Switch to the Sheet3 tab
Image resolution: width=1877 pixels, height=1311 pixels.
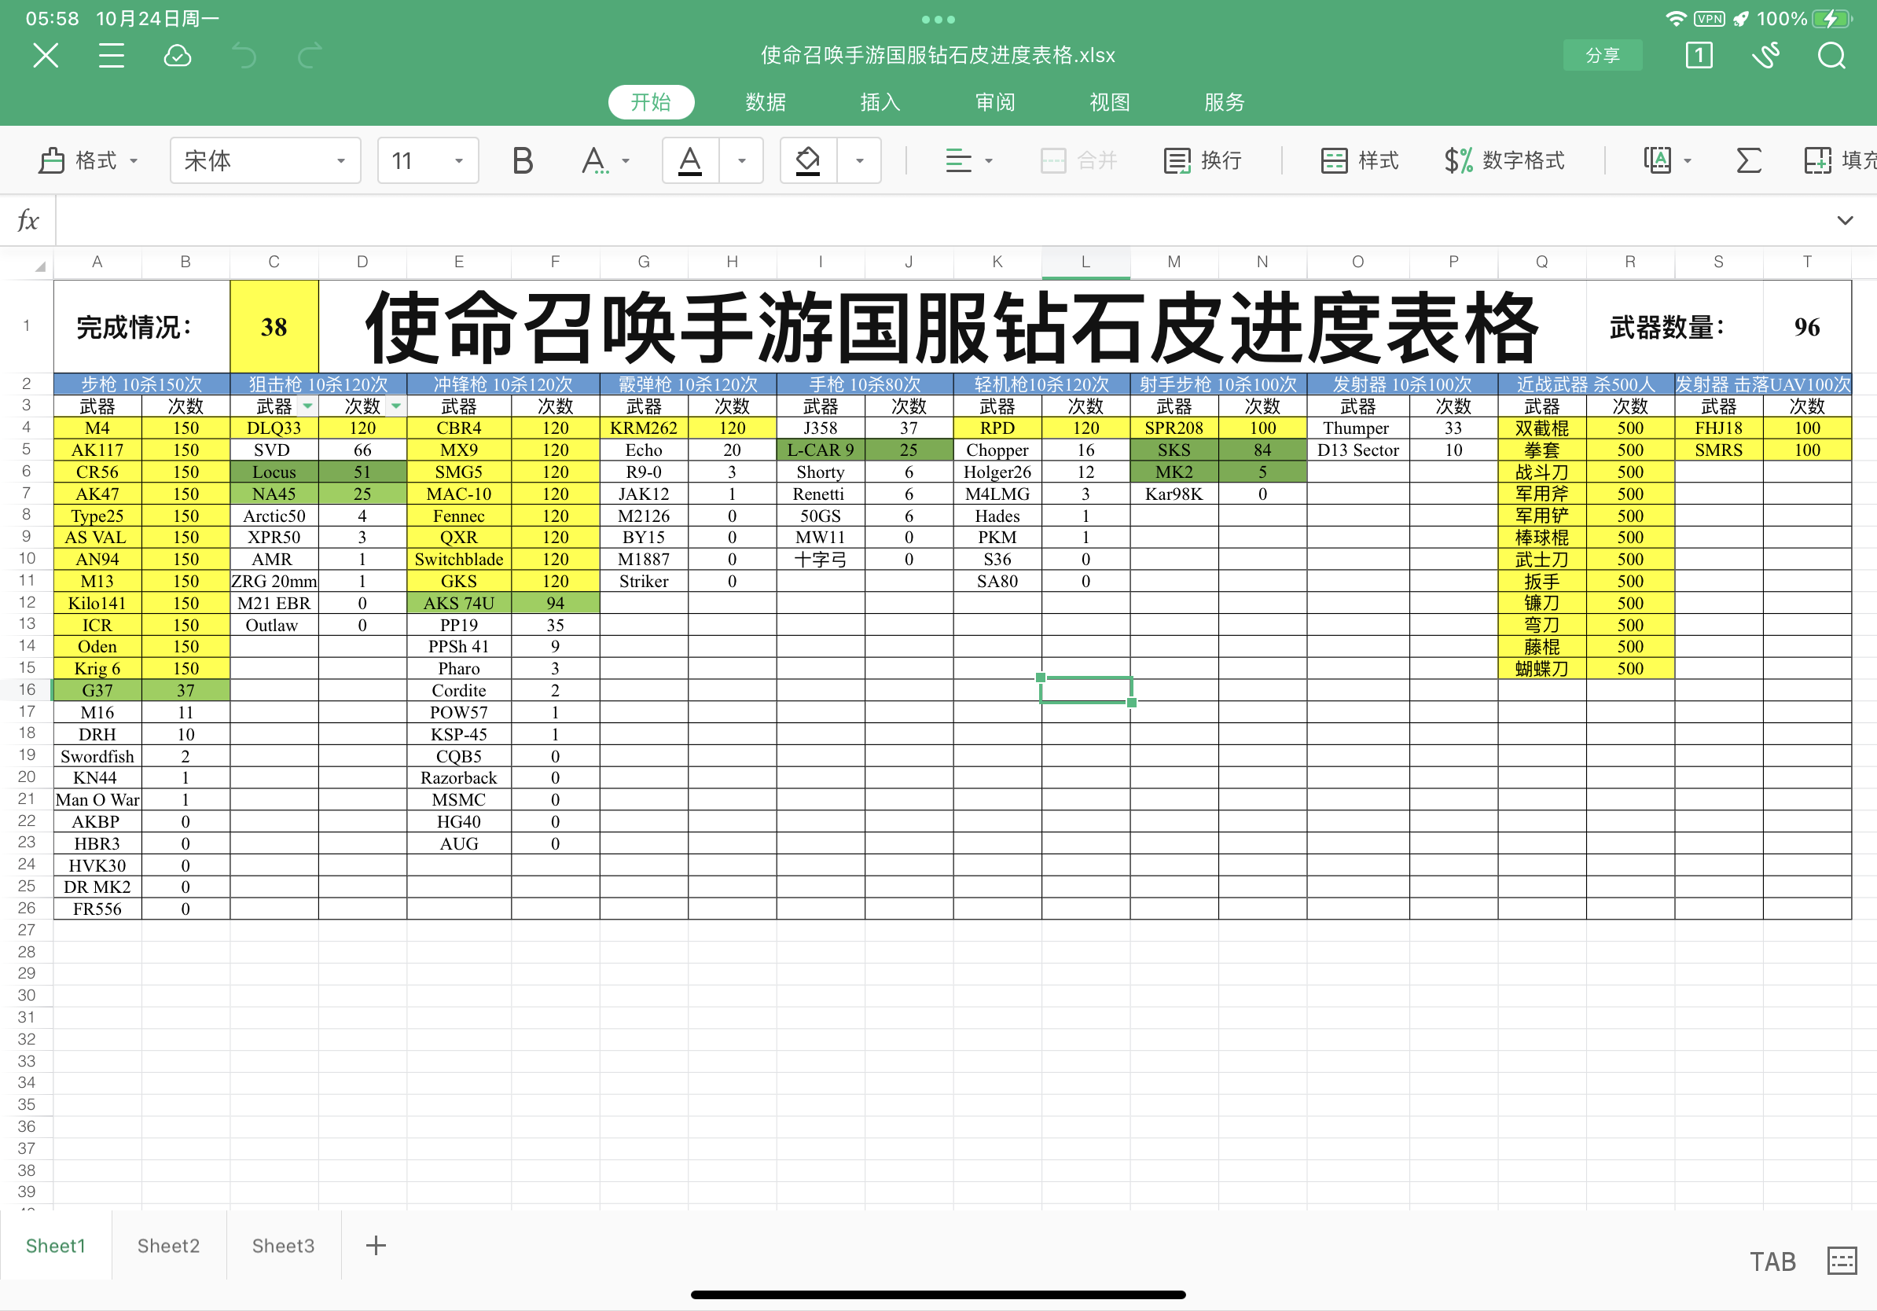tap(283, 1246)
